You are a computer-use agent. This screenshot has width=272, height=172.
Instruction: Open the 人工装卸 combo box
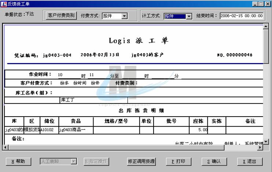click(x=74, y=161)
